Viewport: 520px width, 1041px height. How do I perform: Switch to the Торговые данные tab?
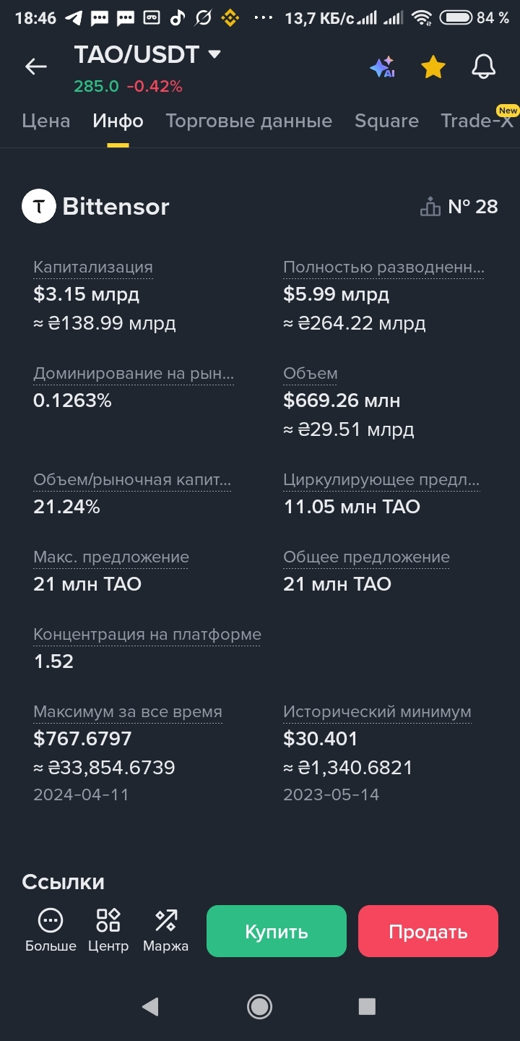pyautogui.click(x=249, y=121)
